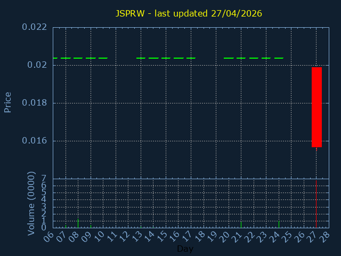Select the 0.018 price tick label
This screenshot has width=341, height=256.
(x=35, y=103)
